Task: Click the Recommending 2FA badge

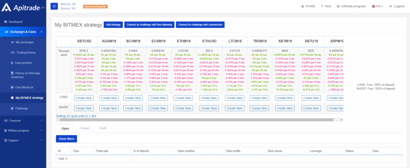Action: [x=95, y=6]
